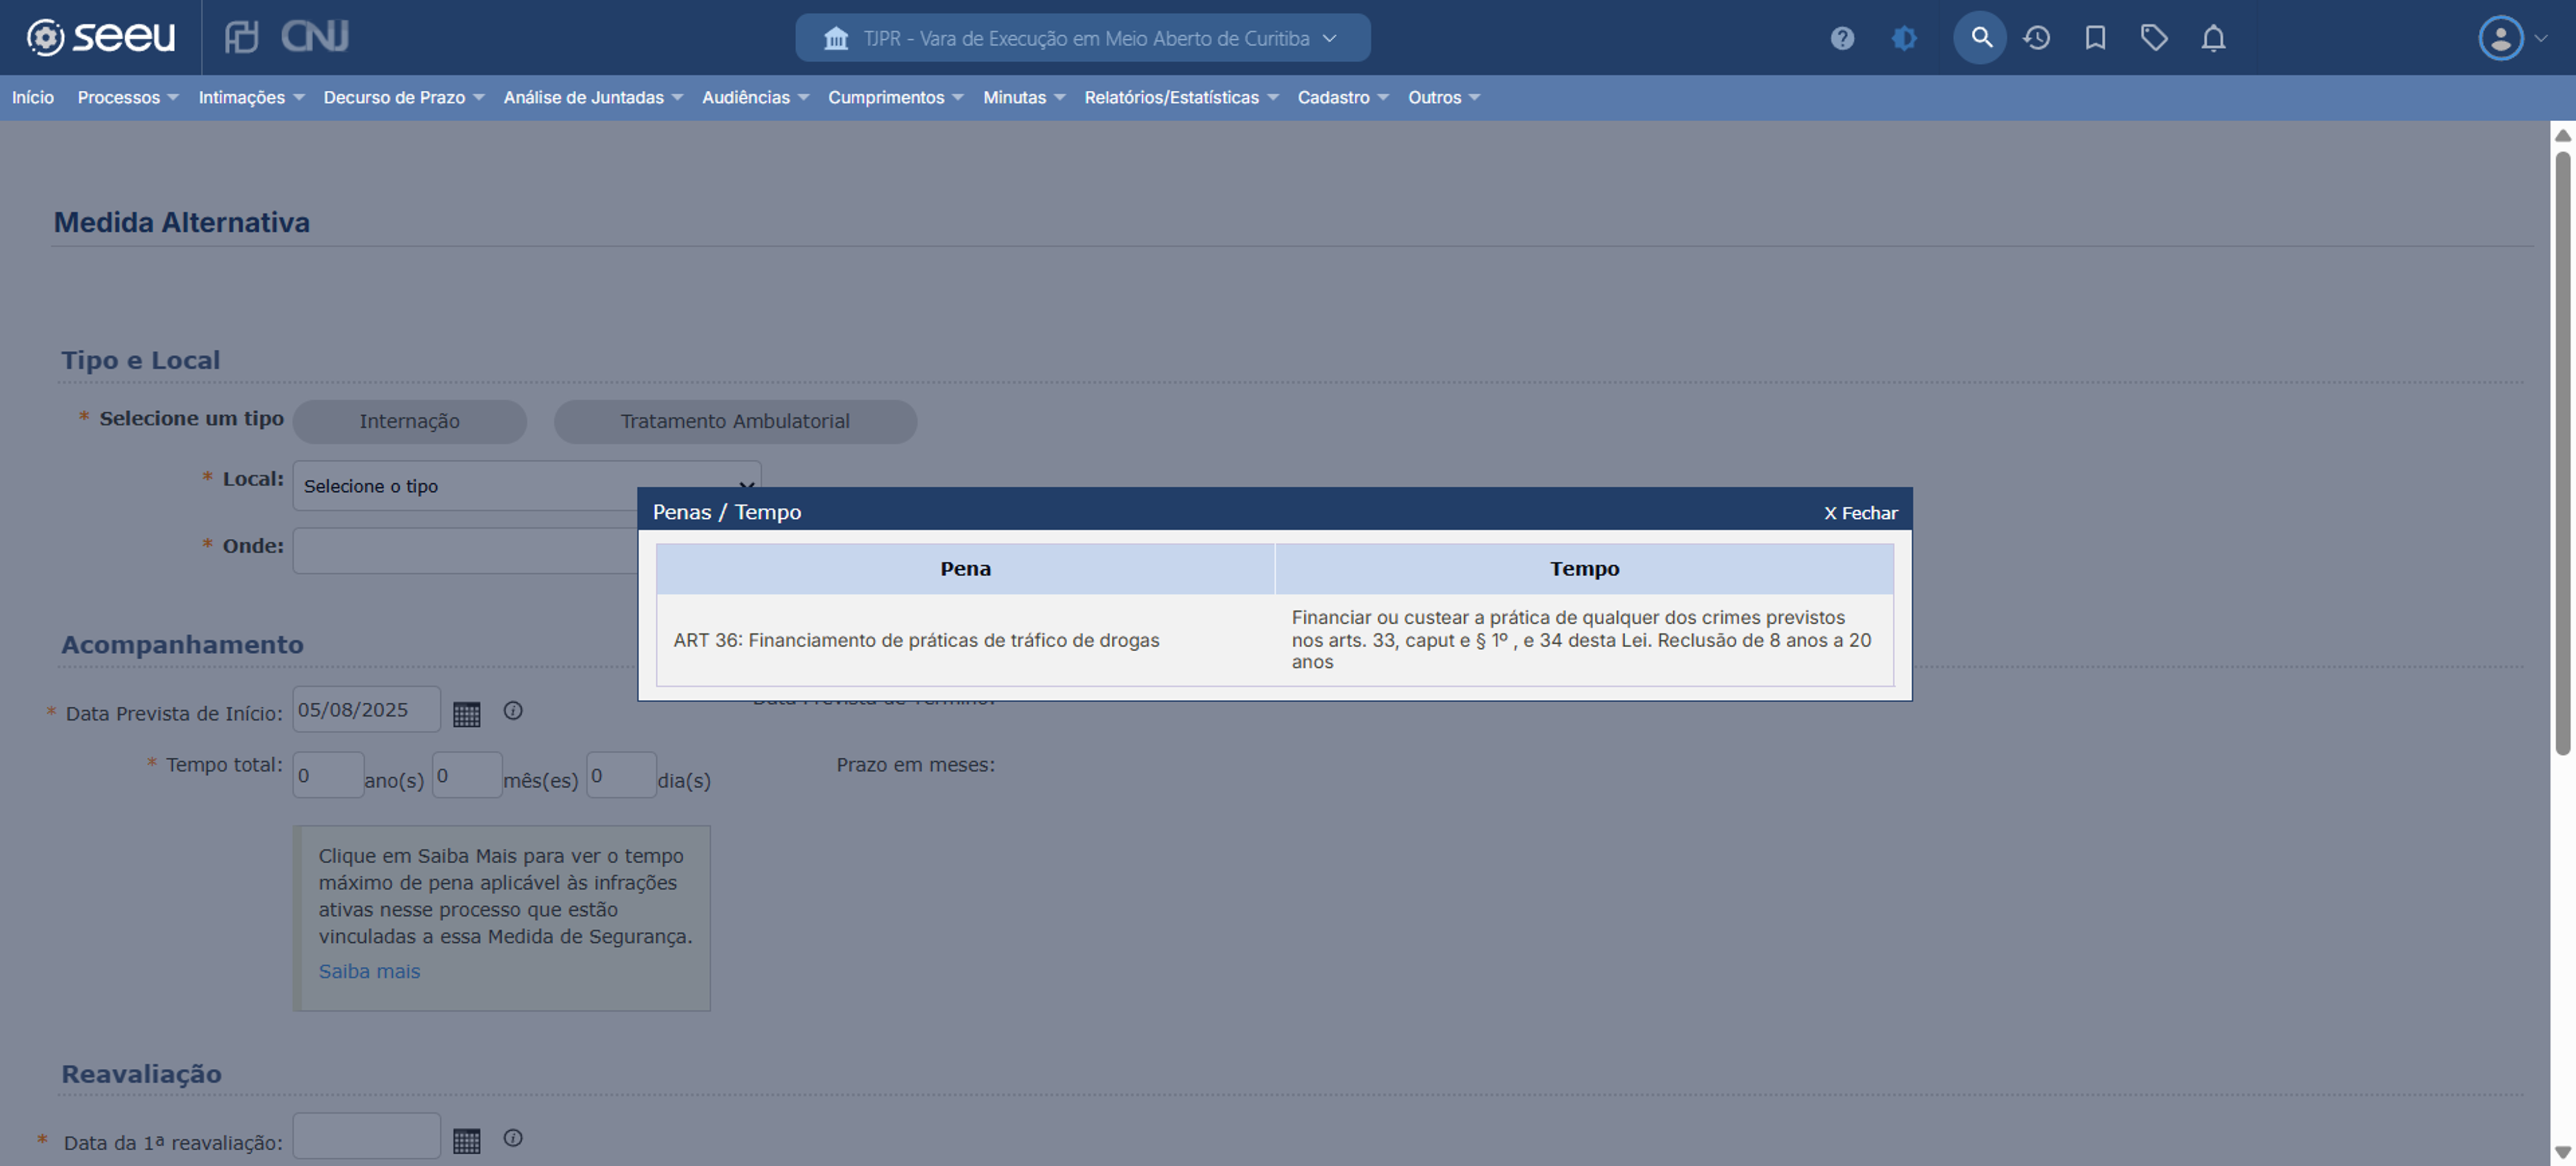Click the mês(es) number field

click(467, 775)
